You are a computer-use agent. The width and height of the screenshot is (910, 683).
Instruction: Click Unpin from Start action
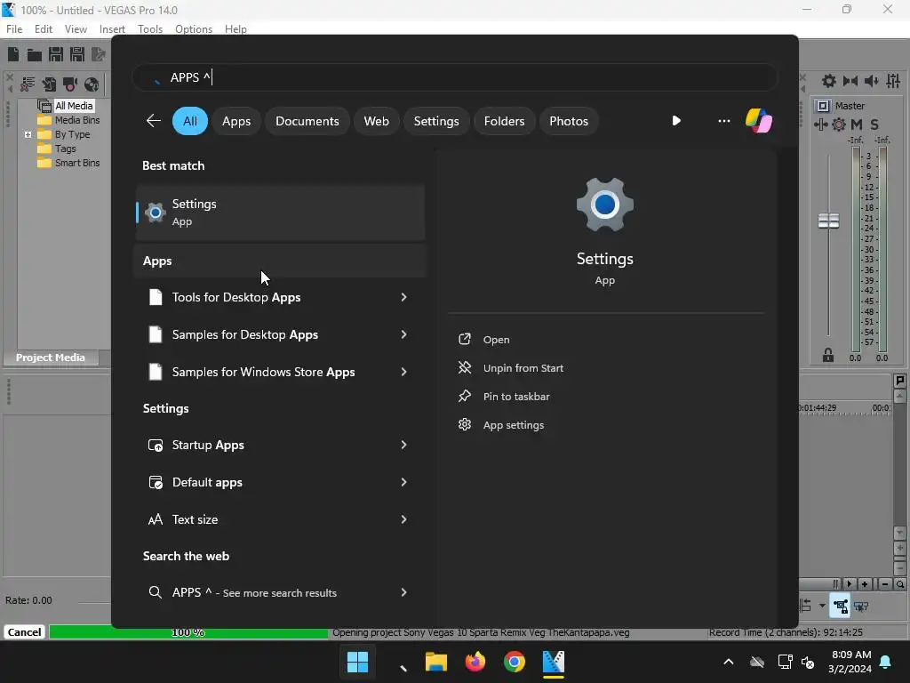click(x=511, y=368)
